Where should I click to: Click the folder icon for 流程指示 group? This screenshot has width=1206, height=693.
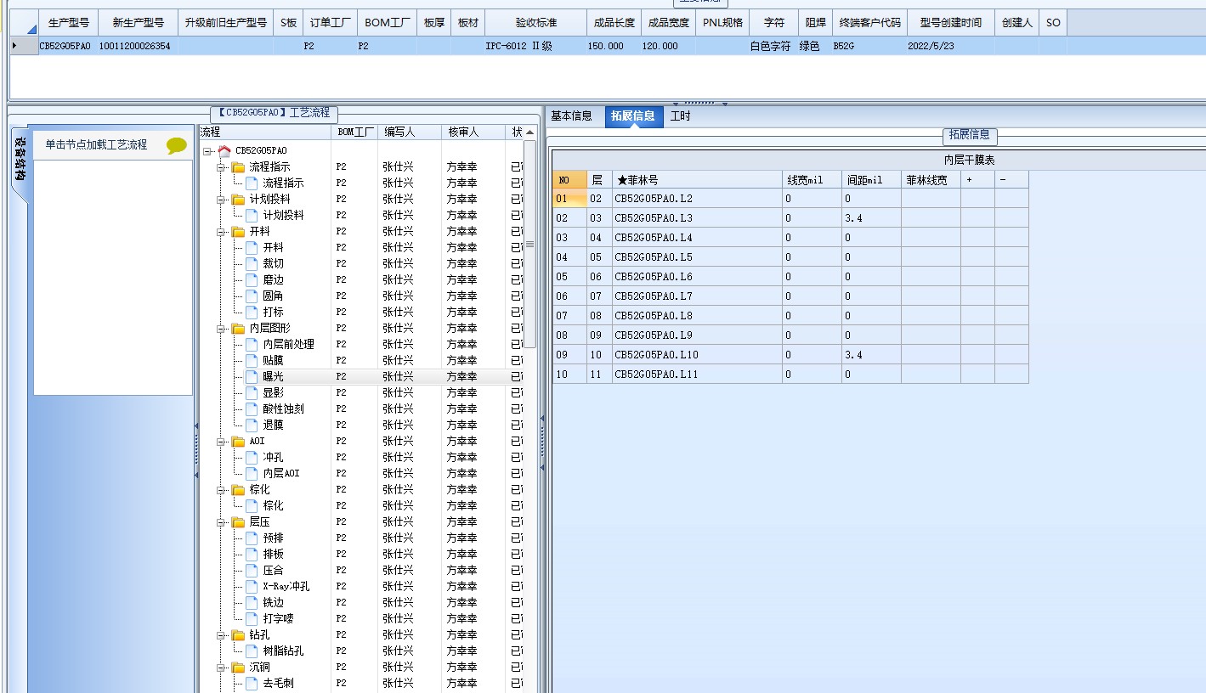[x=238, y=166]
